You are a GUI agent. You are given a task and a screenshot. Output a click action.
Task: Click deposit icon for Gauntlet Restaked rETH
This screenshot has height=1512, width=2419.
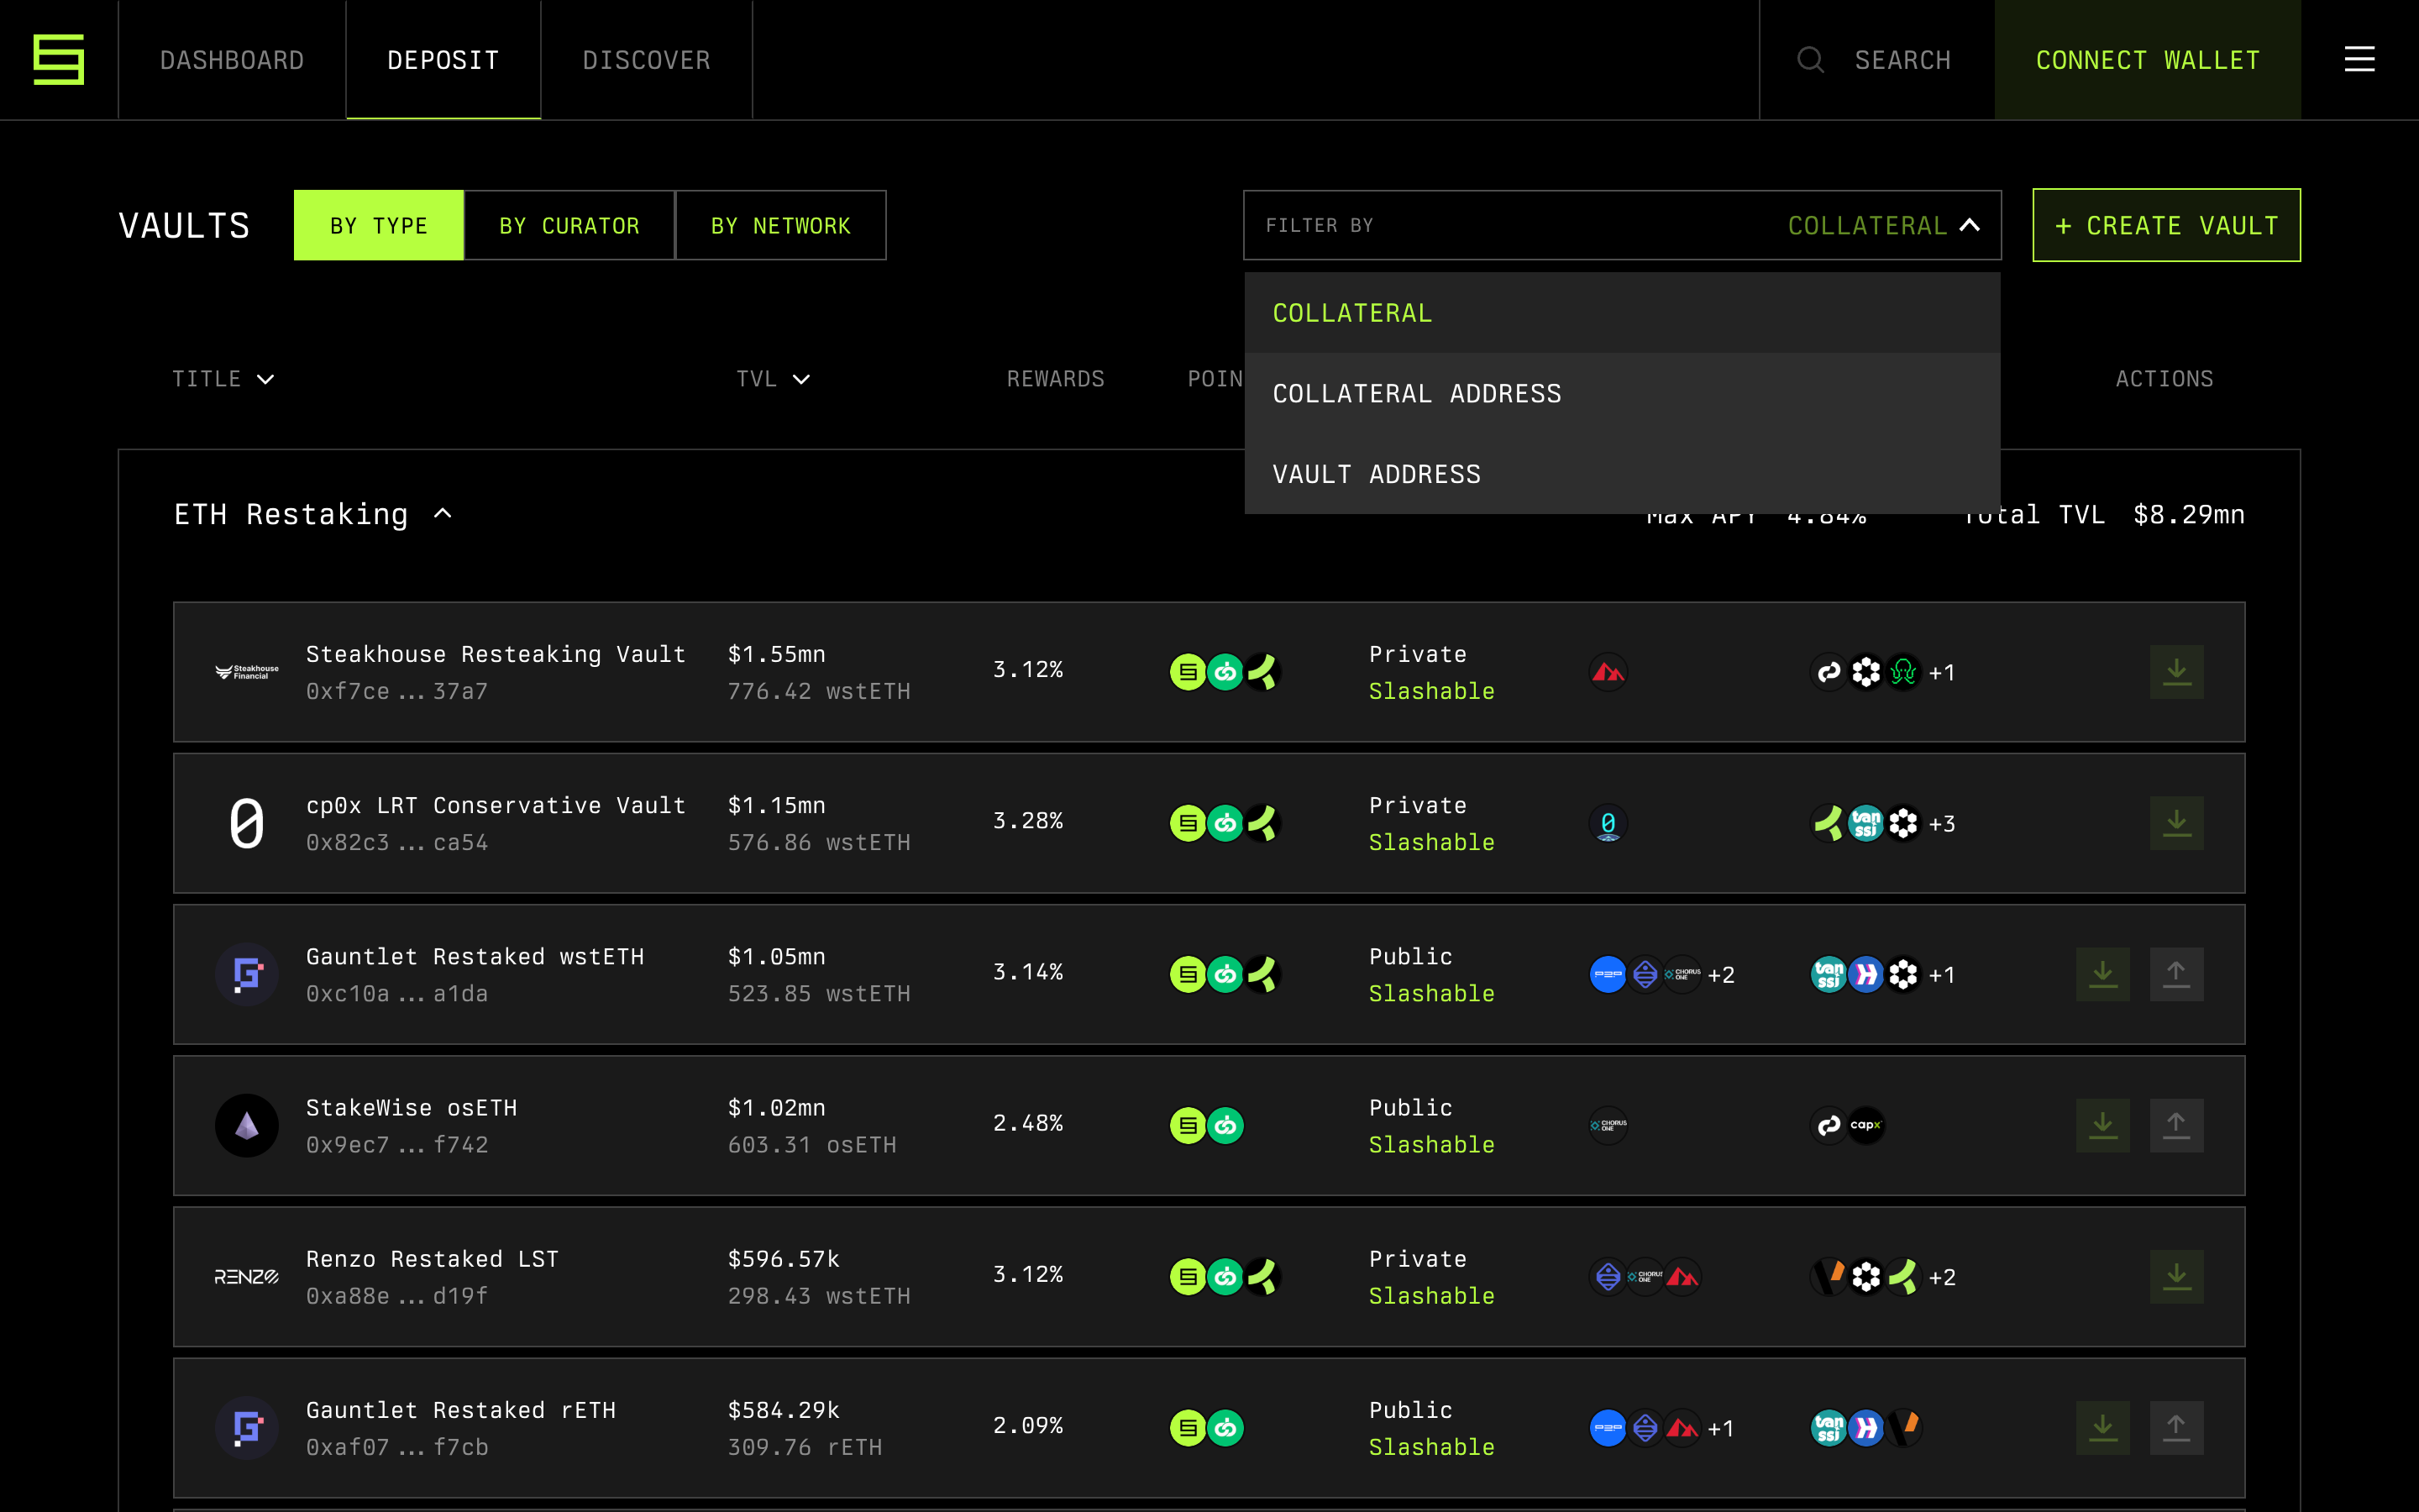(x=2102, y=1427)
